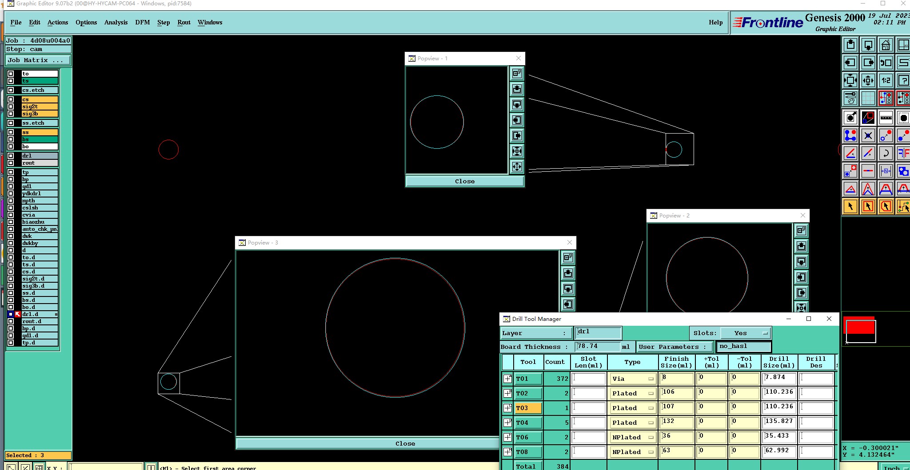Click the previous view (undo zoom) icon
The image size is (910, 470).
pos(886,63)
